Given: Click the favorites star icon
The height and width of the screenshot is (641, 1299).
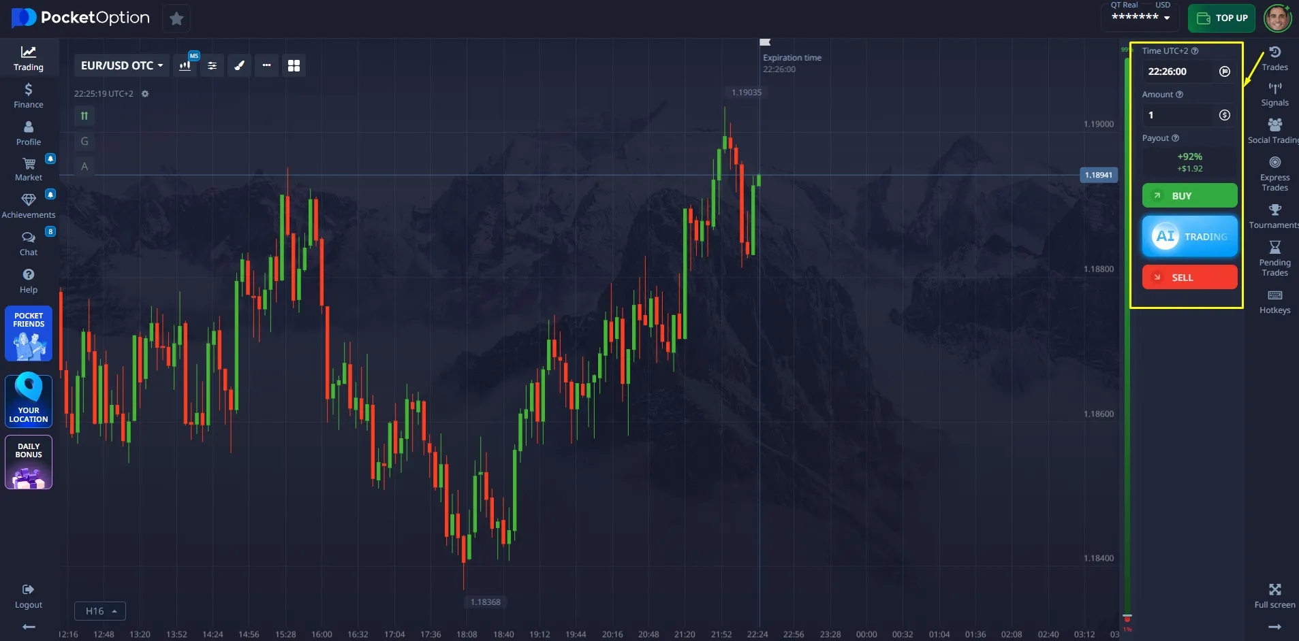Looking at the screenshot, I should click(176, 18).
